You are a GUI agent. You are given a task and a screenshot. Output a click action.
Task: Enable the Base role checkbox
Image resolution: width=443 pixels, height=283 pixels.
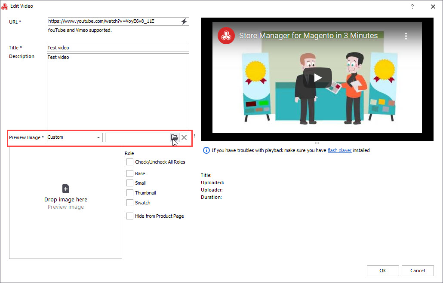[130, 173]
